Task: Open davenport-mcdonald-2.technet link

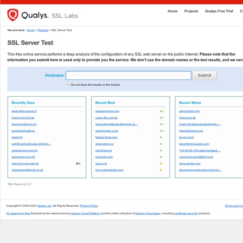Action: click(200, 170)
